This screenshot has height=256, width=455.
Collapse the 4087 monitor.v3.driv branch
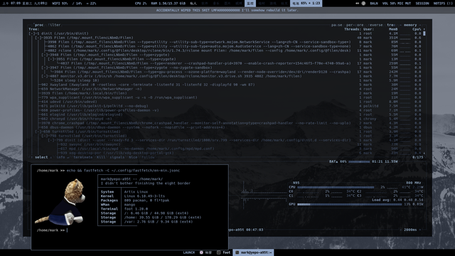[x=44, y=76]
